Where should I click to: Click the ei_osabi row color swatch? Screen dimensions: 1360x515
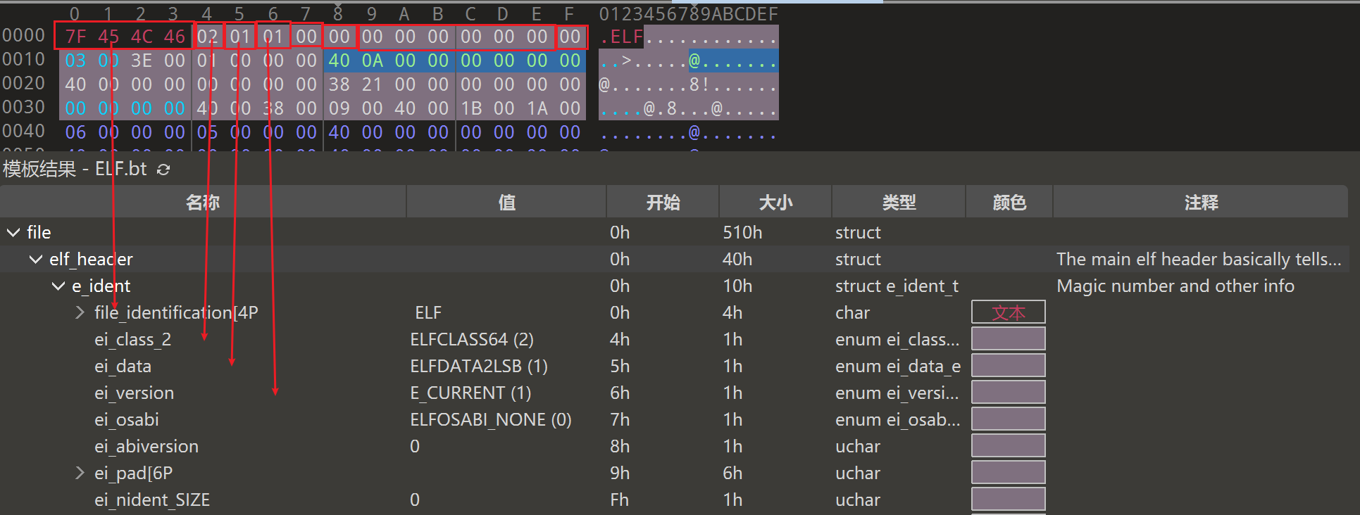coord(1008,419)
